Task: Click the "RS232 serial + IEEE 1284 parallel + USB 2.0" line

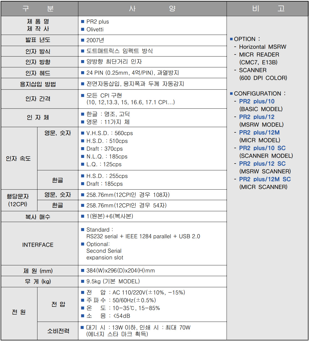Action: tap(143, 236)
